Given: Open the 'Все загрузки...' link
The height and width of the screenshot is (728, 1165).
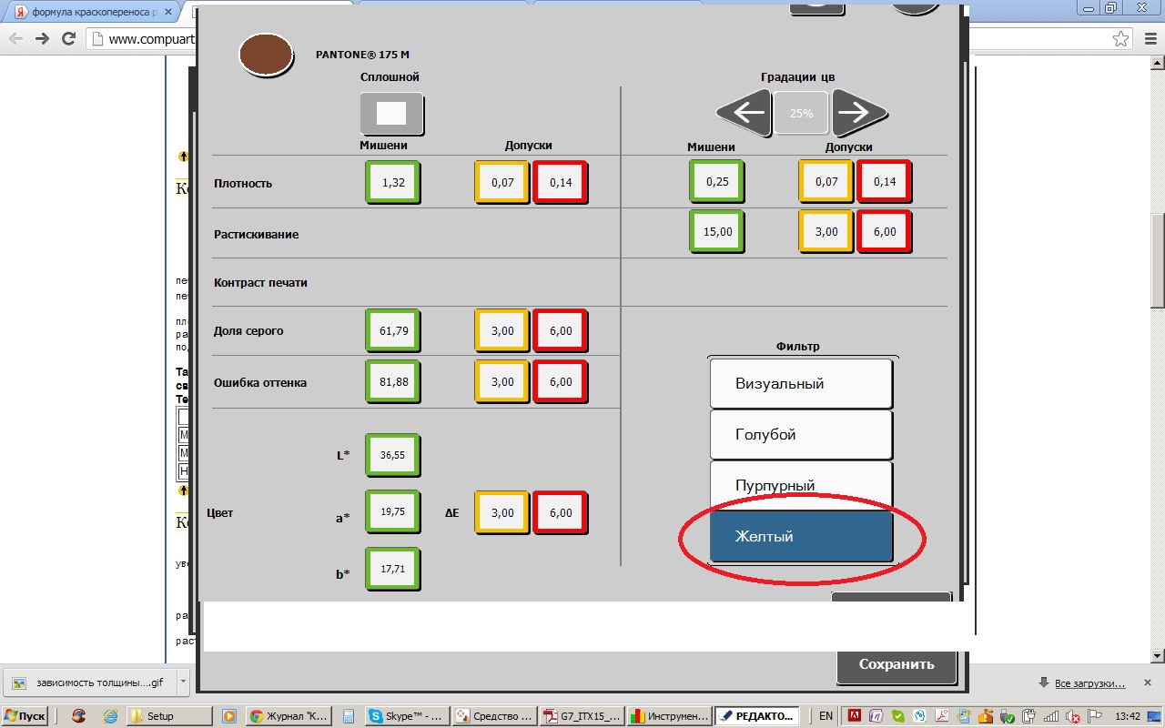Looking at the screenshot, I should [x=1089, y=682].
